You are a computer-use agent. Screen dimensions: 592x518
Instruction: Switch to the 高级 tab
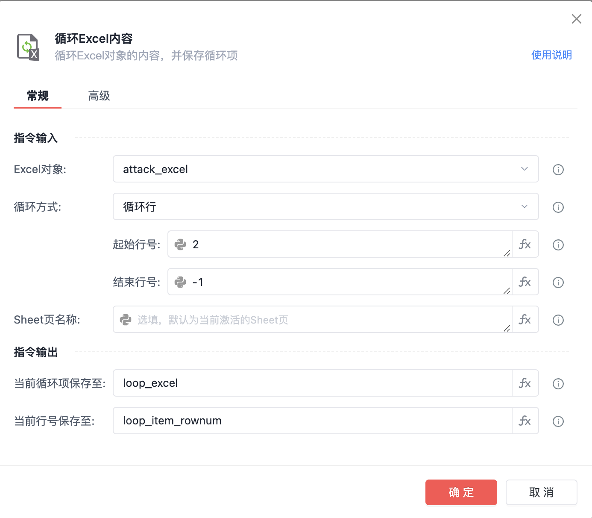[99, 96]
